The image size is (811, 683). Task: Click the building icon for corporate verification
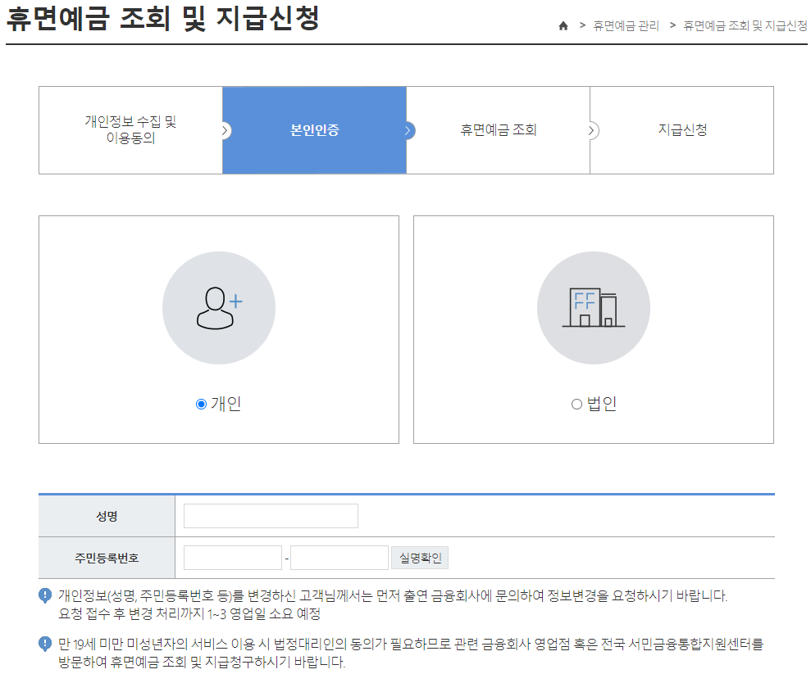click(x=593, y=307)
